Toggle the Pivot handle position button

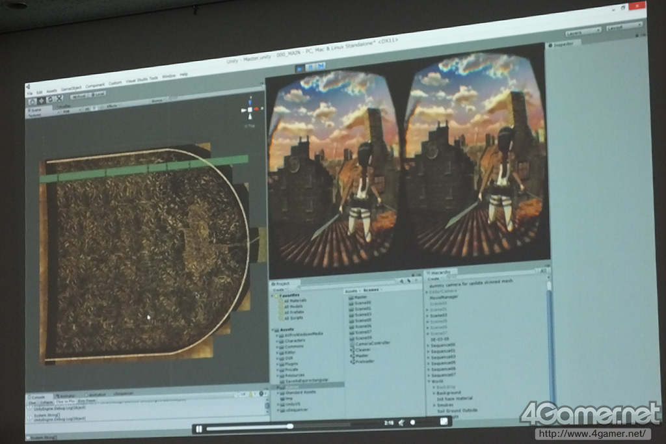[x=79, y=96]
